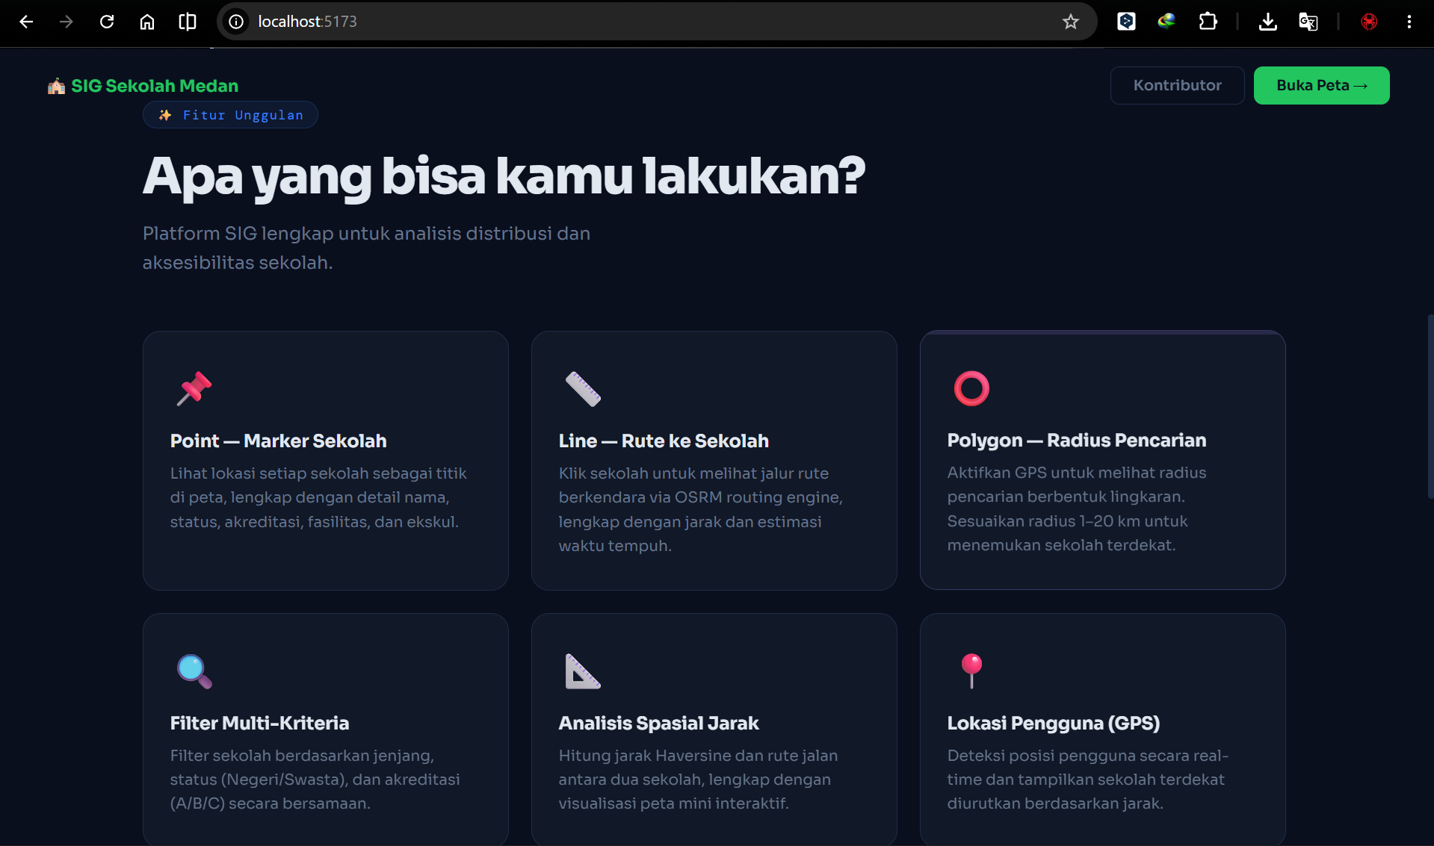View site information icon in address bar
This screenshot has height=846, width=1434.
(x=236, y=22)
